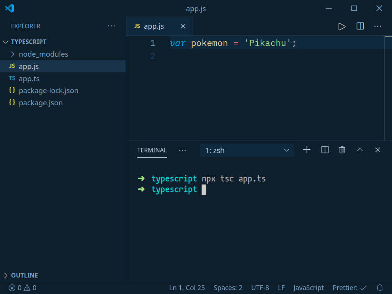
Task: Minimize the VS Code window
Action: click(329, 8)
